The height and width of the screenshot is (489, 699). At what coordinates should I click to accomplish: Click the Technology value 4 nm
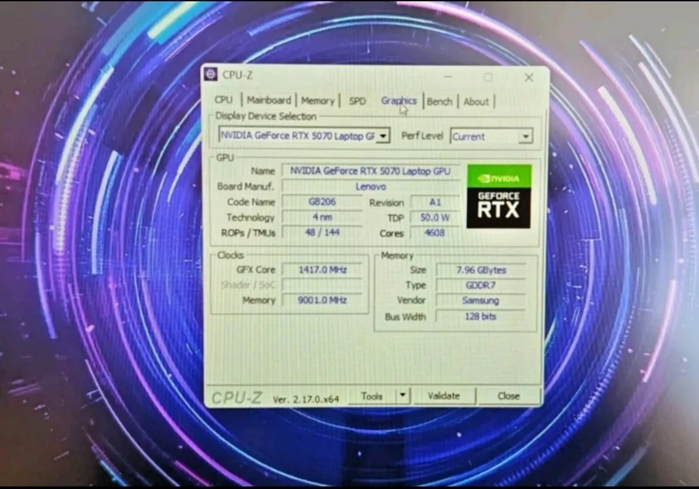click(x=322, y=217)
